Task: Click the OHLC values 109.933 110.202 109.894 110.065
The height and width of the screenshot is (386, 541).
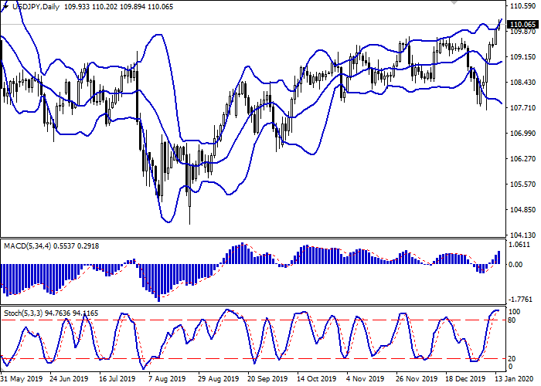Action: 119,6
